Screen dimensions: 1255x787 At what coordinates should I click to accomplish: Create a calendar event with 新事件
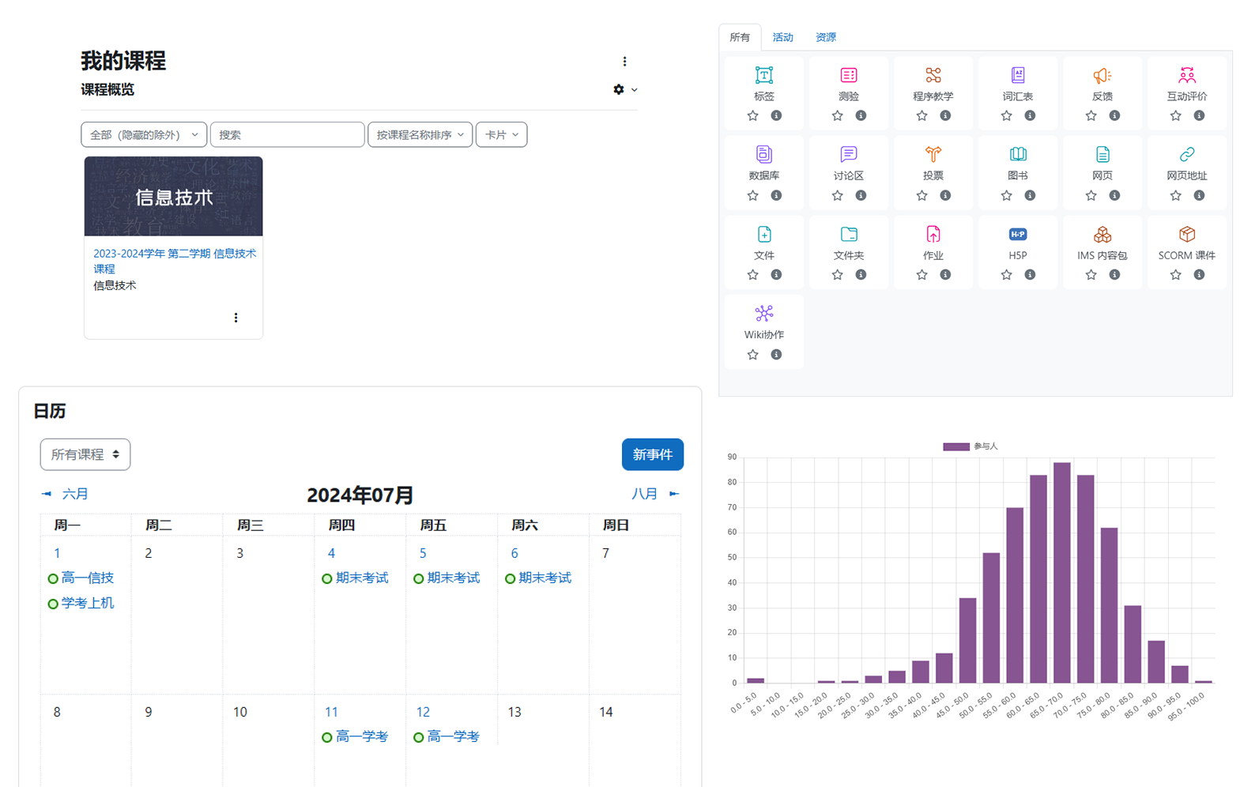pos(653,454)
